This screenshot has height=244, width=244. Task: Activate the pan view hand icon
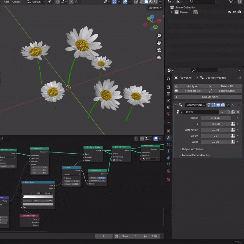159,43
